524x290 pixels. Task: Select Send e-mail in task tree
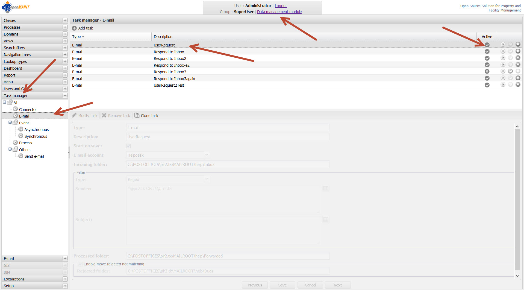[34, 156]
